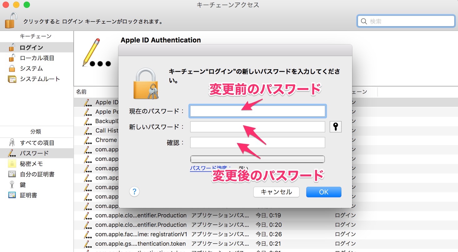Select システム keychain in sidebar
Viewport: 458px width, 252px height.
[37, 68]
